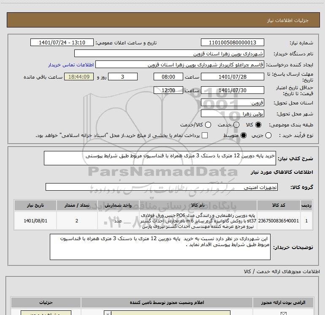
Task: Click the page header جزئیات اطلاعات نیاز
Action: (x=288, y=20)
